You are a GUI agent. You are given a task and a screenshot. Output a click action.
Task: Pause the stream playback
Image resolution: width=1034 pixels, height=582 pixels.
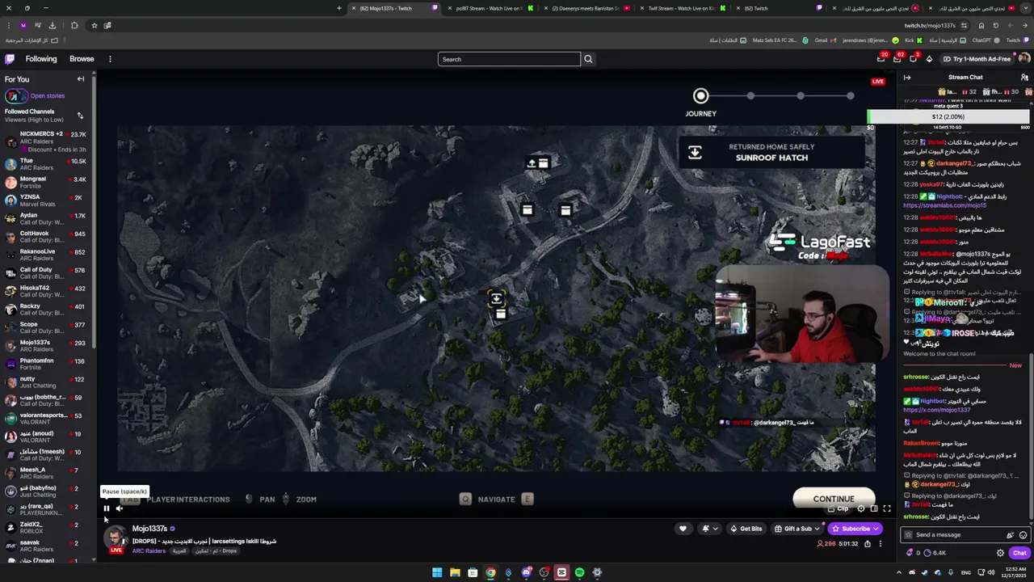click(x=106, y=508)
